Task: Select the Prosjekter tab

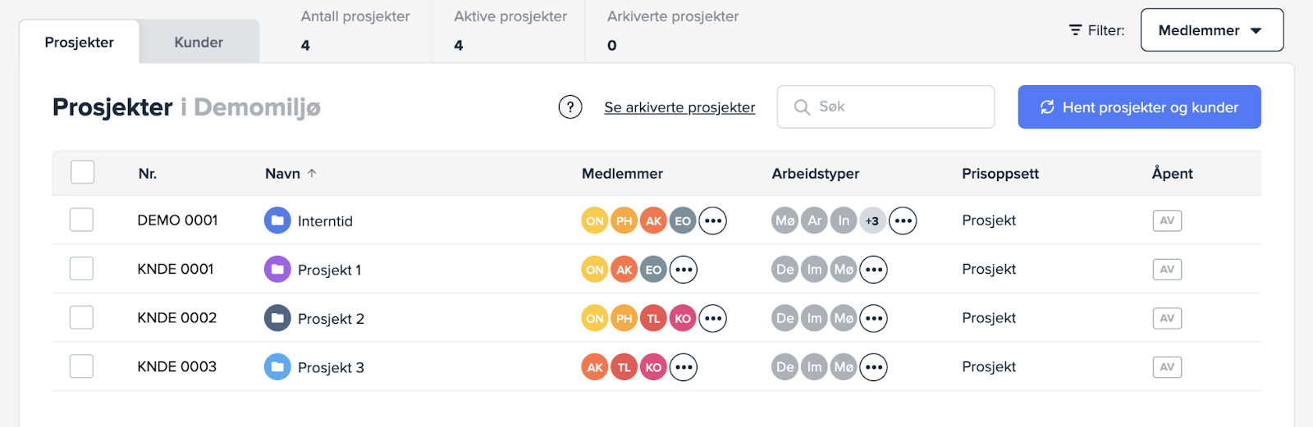Action: pos(80,42)
